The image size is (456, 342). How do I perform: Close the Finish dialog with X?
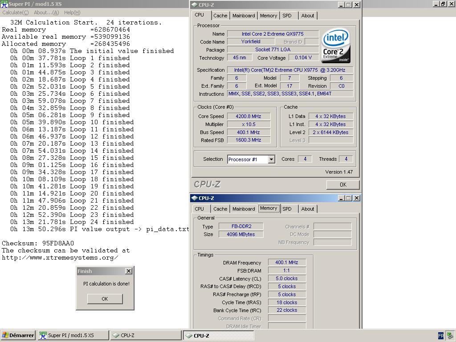tap(129, 271)
